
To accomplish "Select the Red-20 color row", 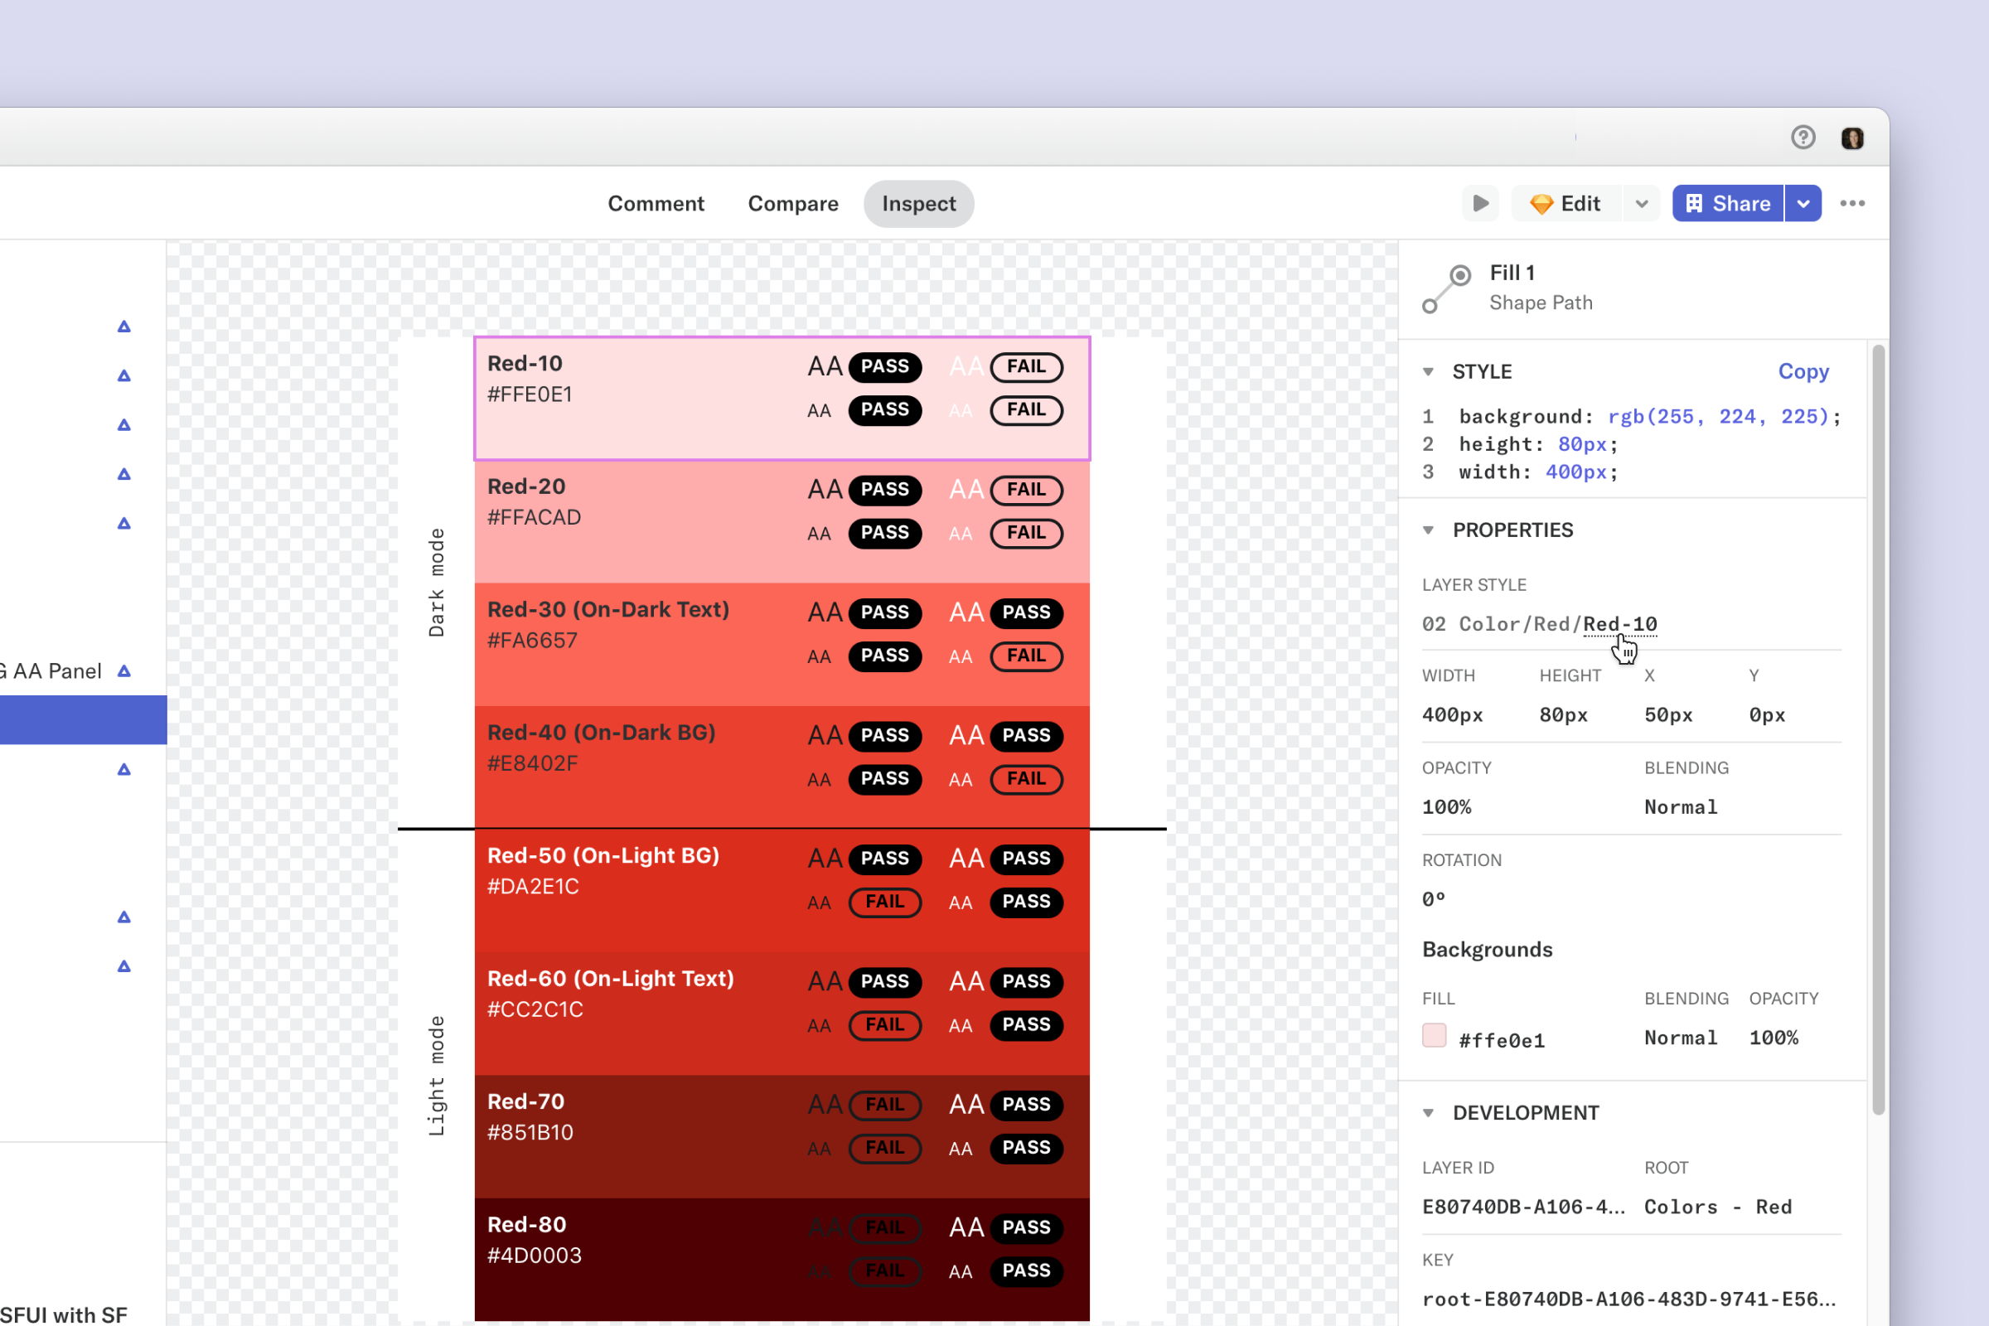I will 782,522.
